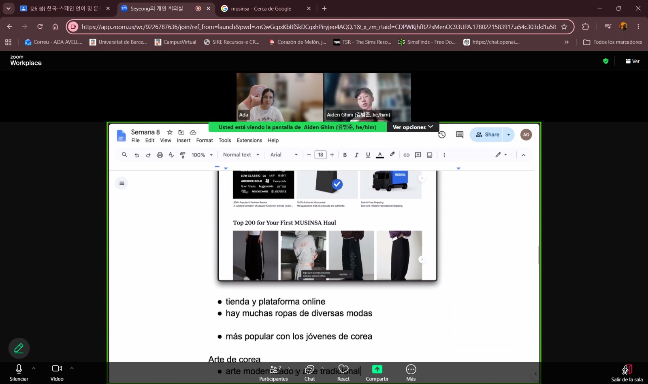
Task: Click Ada's video thumbnail
Action: point(280,97)
